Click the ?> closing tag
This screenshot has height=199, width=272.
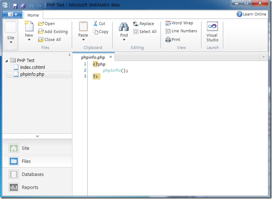(96, 76)
